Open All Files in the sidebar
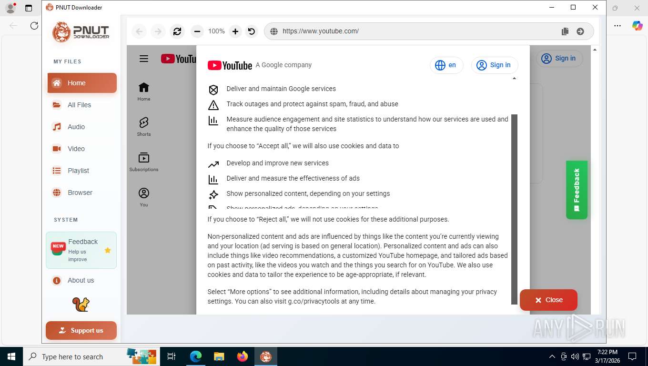 82,105
